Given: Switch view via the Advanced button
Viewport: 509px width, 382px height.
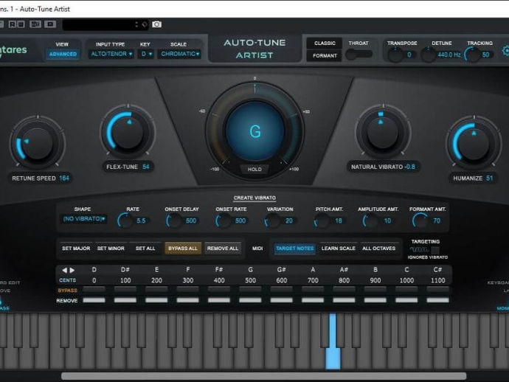Looking at the screenshot, I should click(x=63, y=54).
